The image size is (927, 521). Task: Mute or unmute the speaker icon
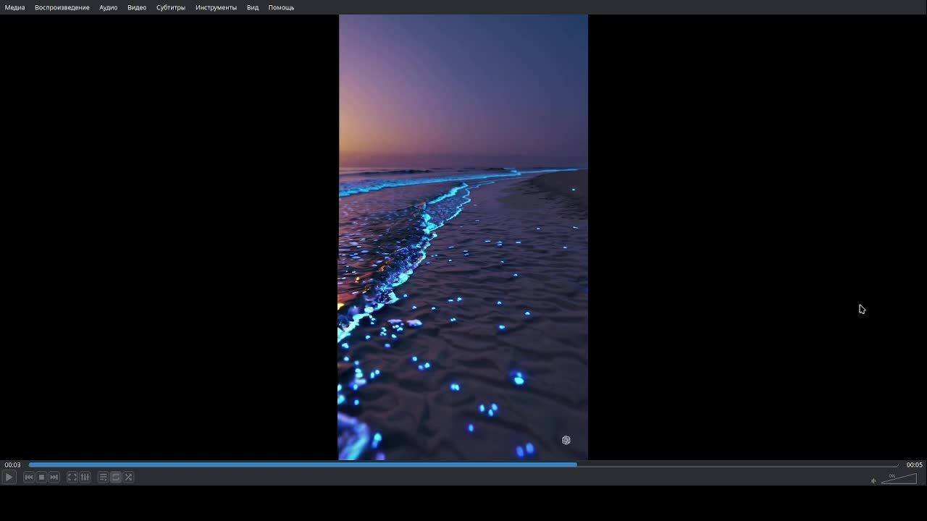pyautogui.click(x=873, y=480)
